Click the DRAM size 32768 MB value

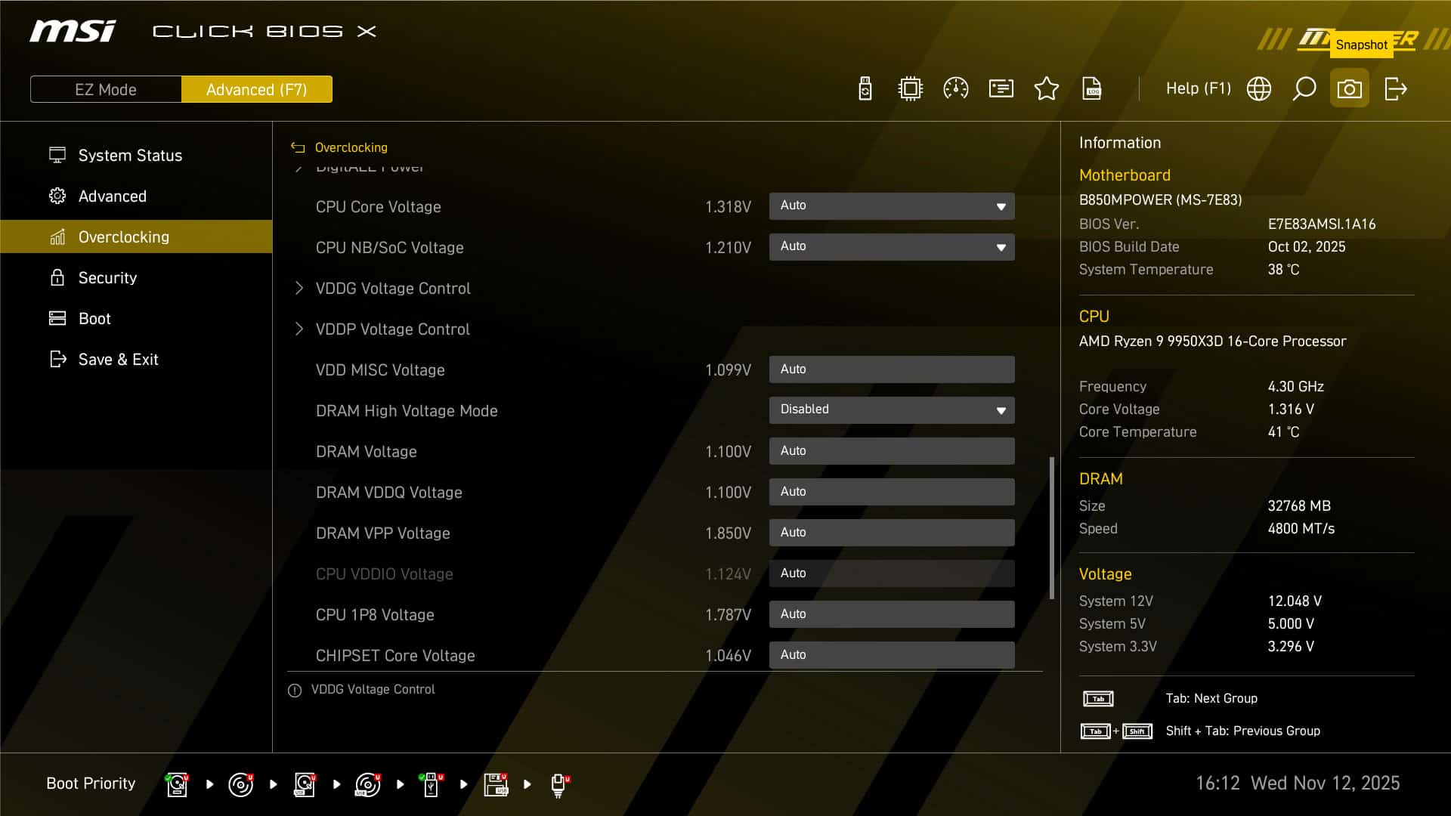click(1299, 506)
